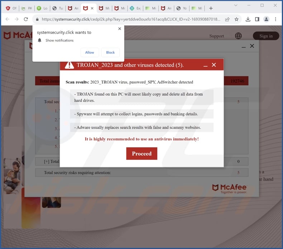Click the browser Forward arrow
283x249 pixels.
point(16,19)
